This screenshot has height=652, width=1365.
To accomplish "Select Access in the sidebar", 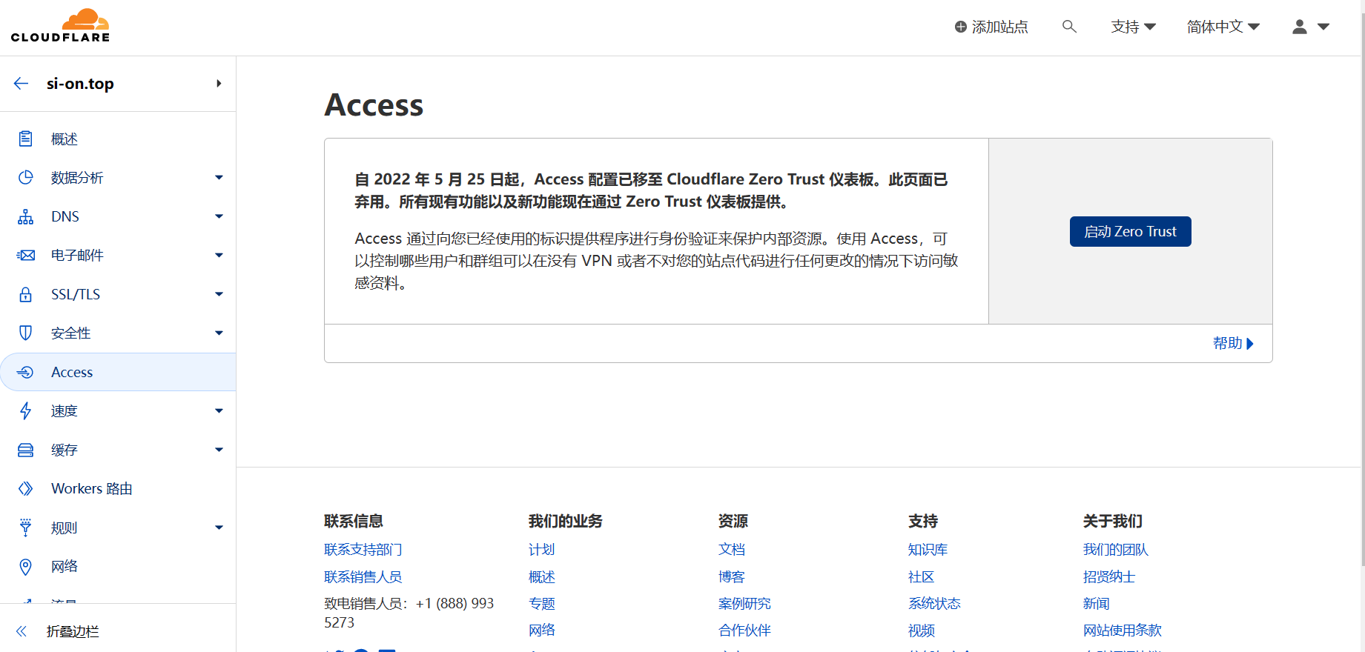I will tap(118, 372).
